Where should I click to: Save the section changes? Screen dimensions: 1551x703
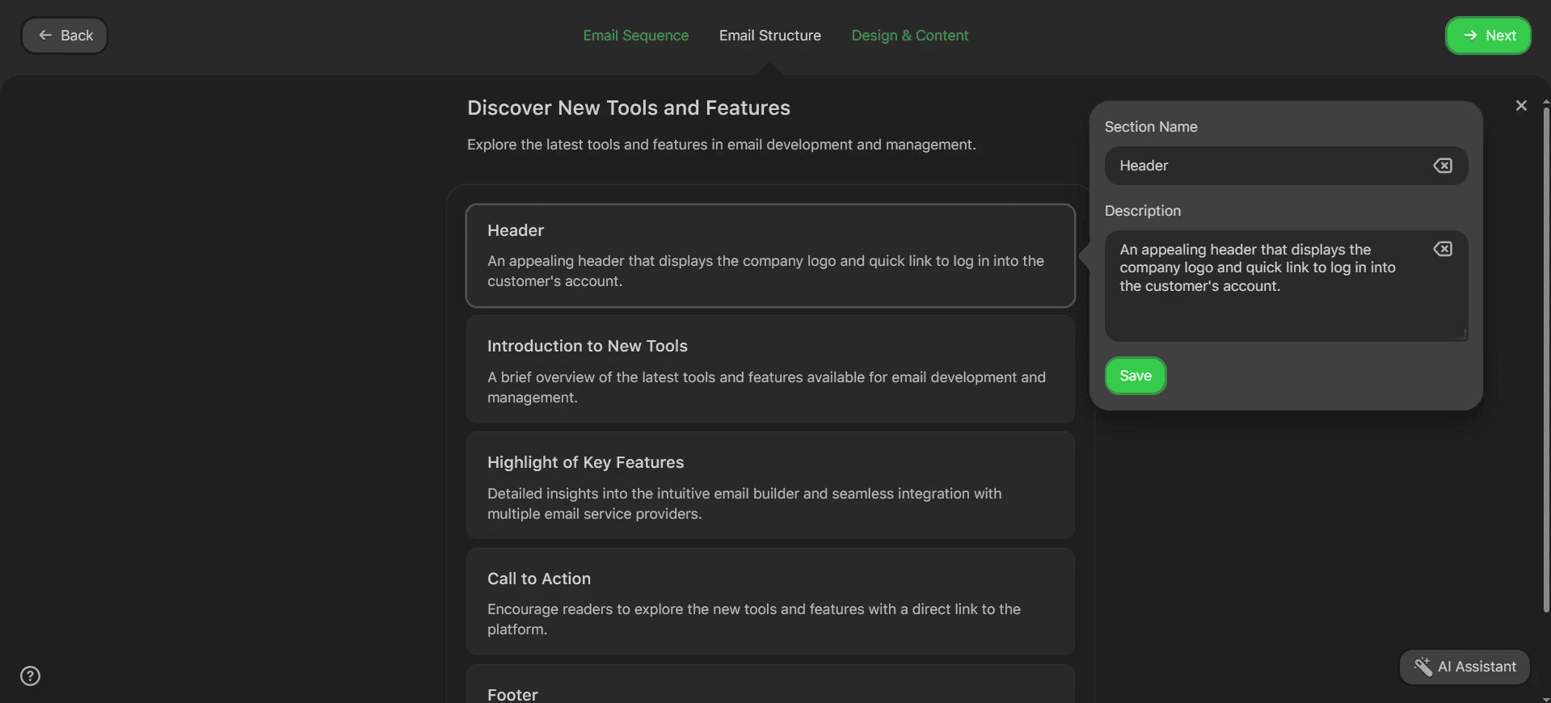coord(1135,376)
